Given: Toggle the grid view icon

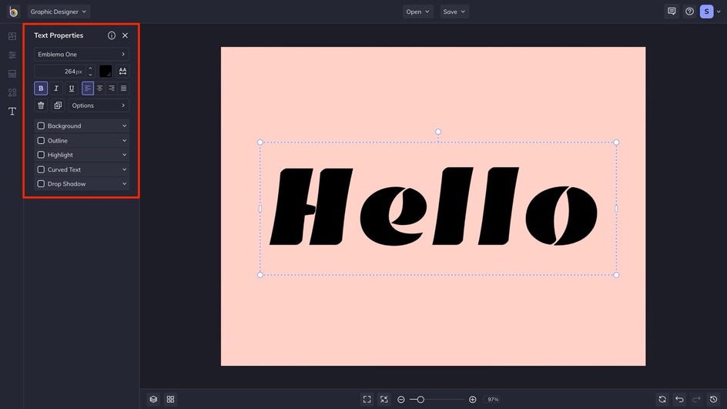Looking at the screenshot, I should pos(171,399).
